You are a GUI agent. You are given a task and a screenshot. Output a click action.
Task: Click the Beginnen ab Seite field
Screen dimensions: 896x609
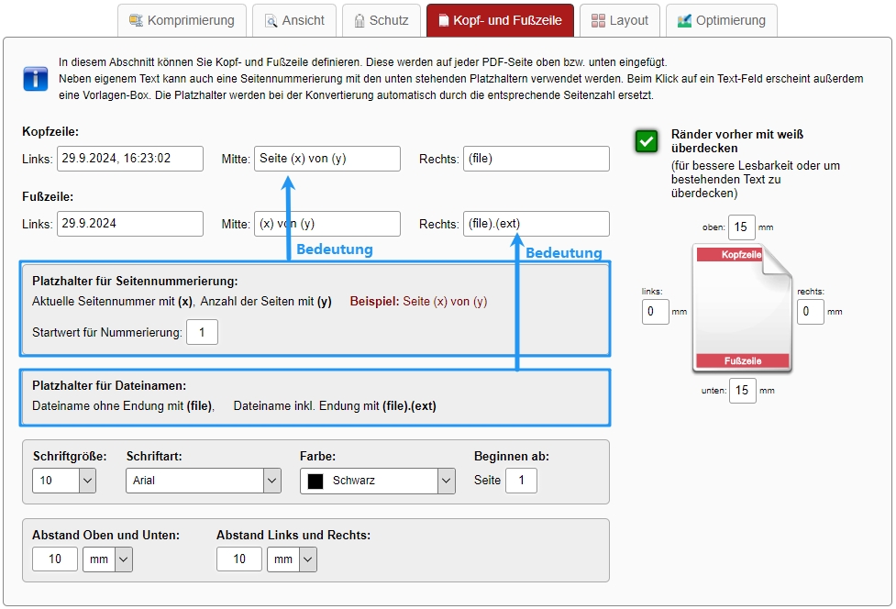(x=521, y=481)
